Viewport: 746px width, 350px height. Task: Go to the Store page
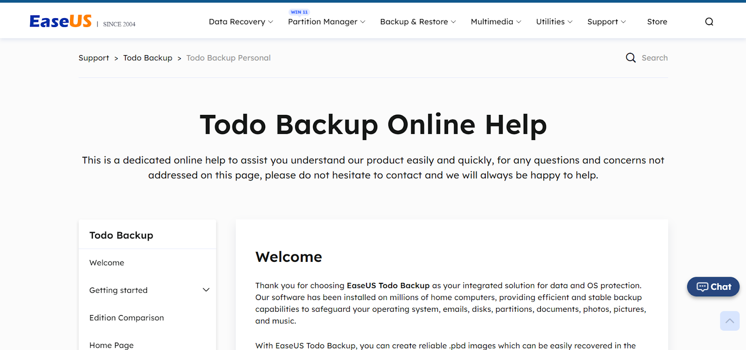657,21
